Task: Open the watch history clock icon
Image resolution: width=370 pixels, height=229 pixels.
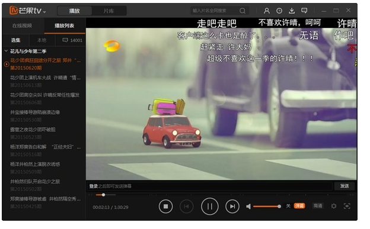Action: coord(279,11)
